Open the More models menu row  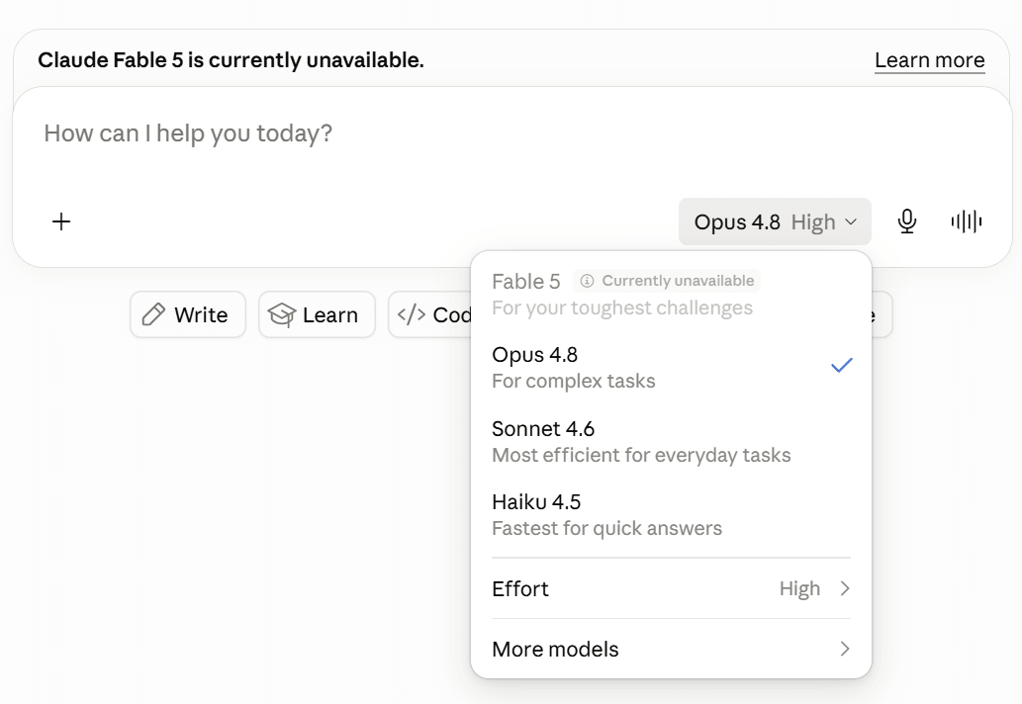tap(671, 649)
